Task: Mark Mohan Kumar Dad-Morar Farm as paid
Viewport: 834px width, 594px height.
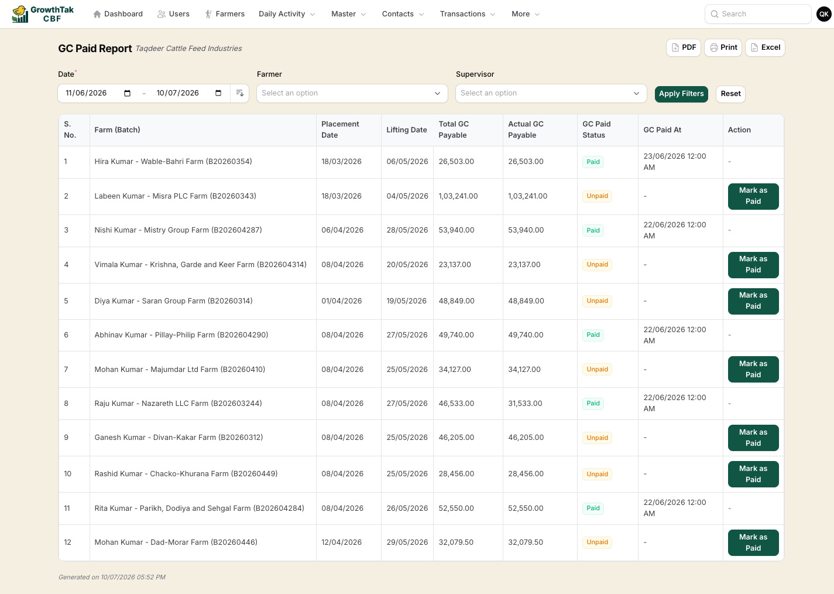Action: pos(753,543)
